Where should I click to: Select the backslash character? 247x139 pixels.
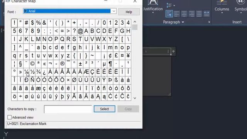point(128,39)
